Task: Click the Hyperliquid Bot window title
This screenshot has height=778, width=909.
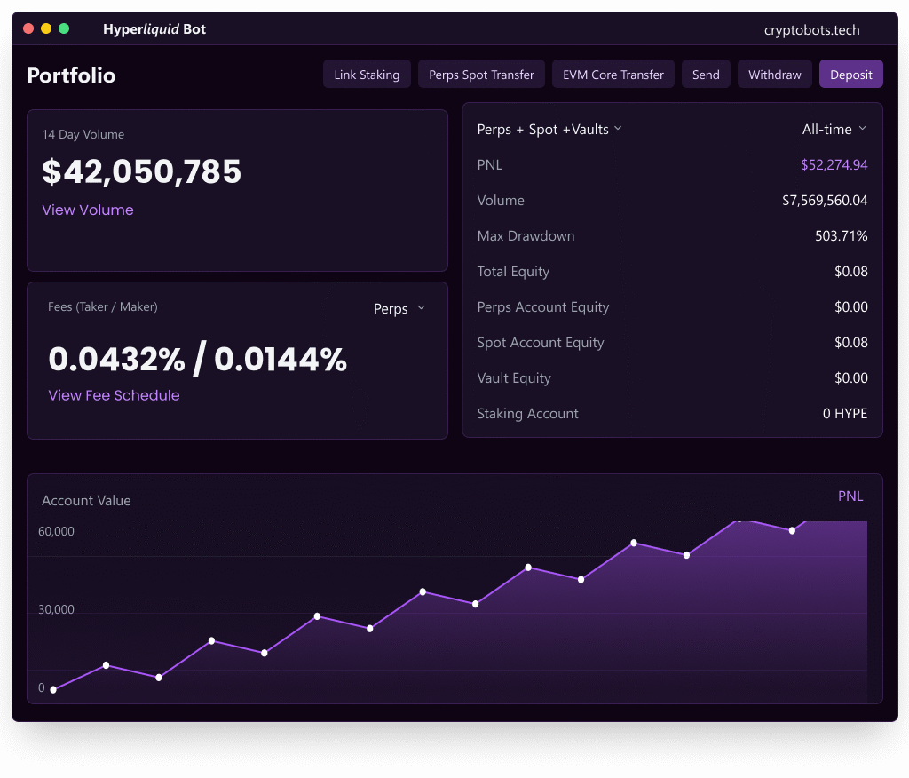Action: pos(154,29)
